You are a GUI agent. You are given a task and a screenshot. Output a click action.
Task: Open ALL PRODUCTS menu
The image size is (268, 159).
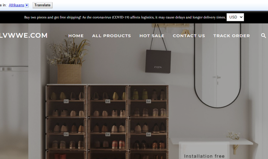click(x=111, y=36)
